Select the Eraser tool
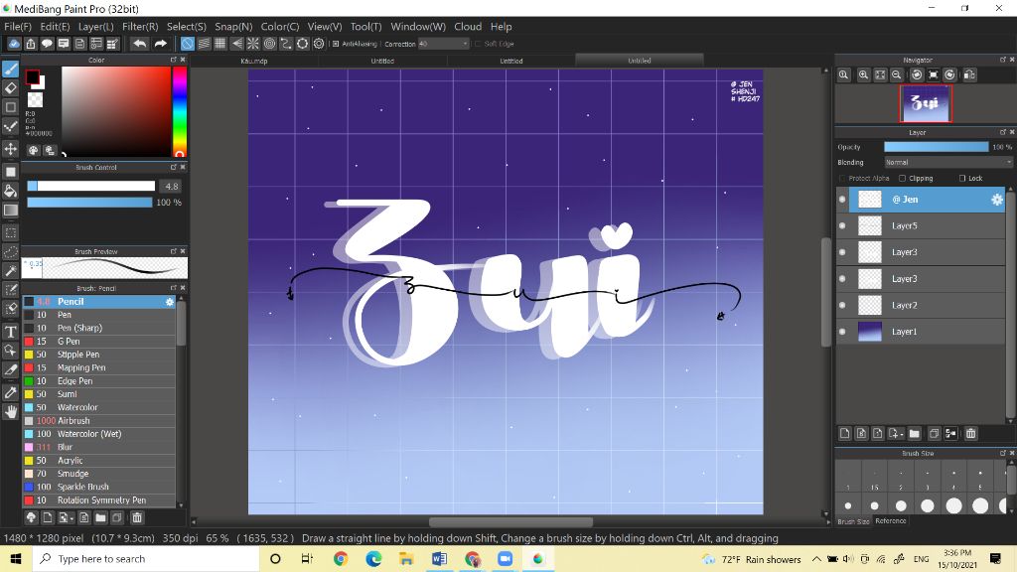Viewport: 1017px width, 572px height. pos(10,87)
